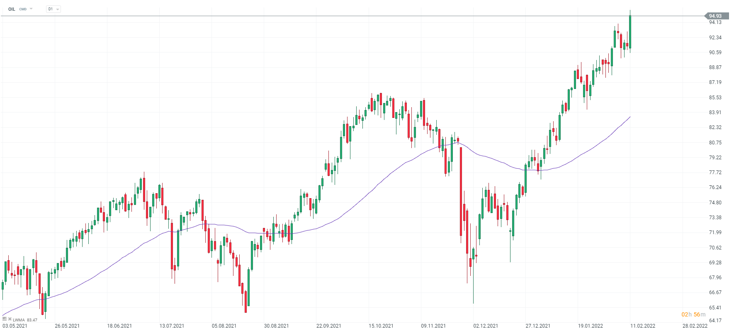This screenshot has height=333, width=734.
Task: Click the 11.02.2022 date label
Action: point(643,326)
